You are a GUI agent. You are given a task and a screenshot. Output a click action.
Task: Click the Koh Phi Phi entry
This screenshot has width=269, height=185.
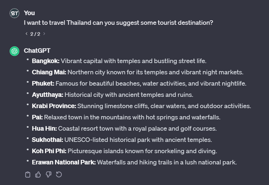click(124, 151)
